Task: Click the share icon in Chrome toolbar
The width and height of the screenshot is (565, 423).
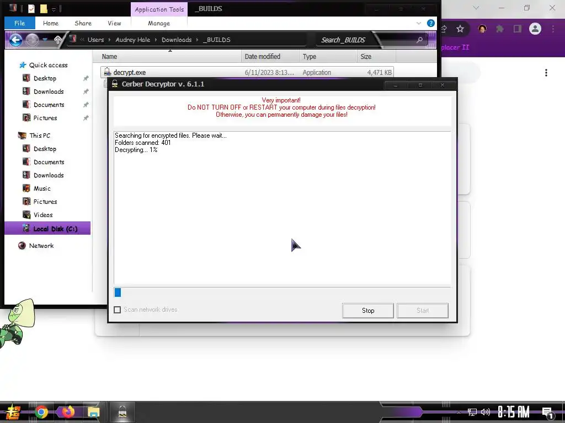Action: [x=444, y=29]
